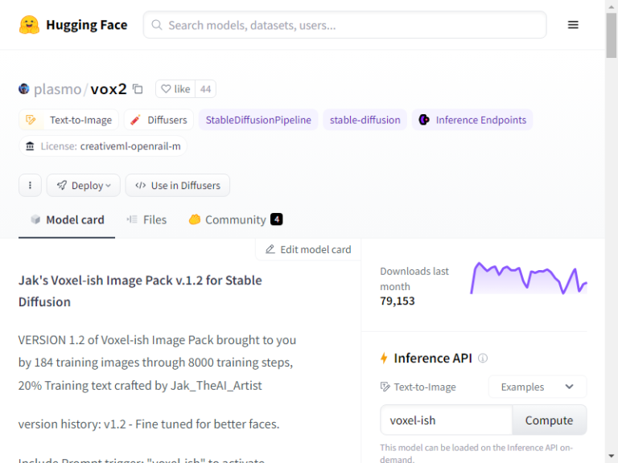Open the three-dot more options button

[x=30, y=185]
